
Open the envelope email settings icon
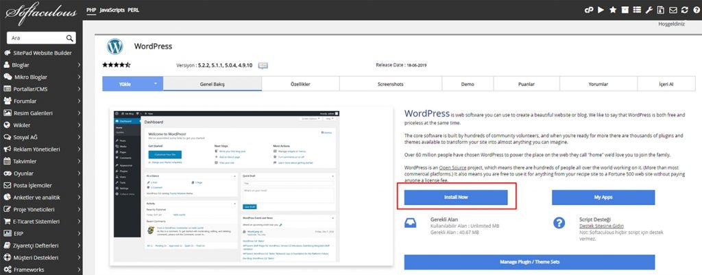[x=673, y=10]
